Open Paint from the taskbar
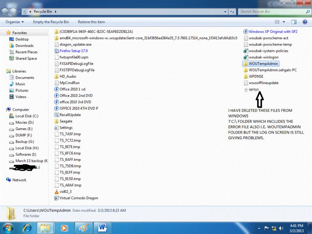 point(83,227)
